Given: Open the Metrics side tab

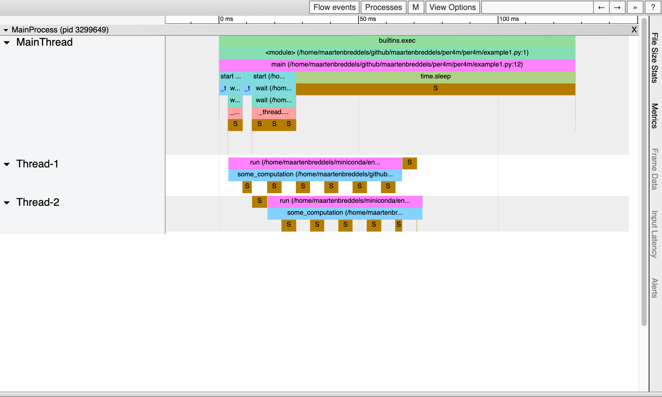Looking at the screenshot, I should coord(654,116).
